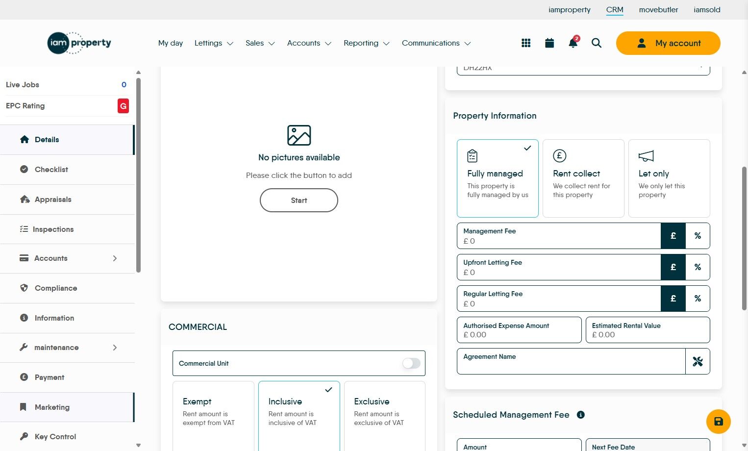This screenshot has height=451, width=748.
Task: Click the Accounts card icon in sidebar
Action: click(x=24, y=258)
